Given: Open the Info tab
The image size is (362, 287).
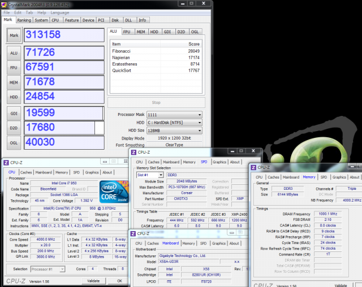Looking at the screenshot, I should click(142, 20).
